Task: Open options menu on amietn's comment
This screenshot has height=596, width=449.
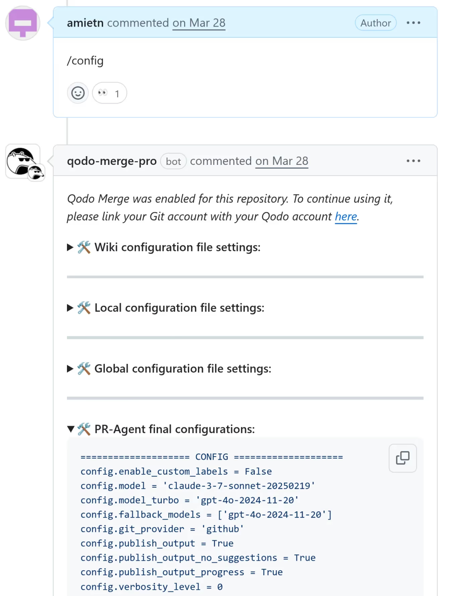Action: 413,23
